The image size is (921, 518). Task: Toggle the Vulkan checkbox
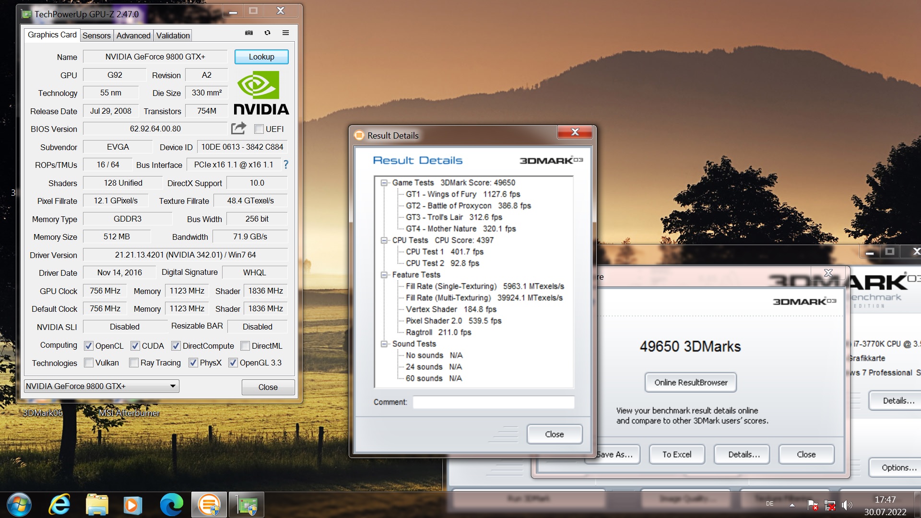[x=89, y=363]
